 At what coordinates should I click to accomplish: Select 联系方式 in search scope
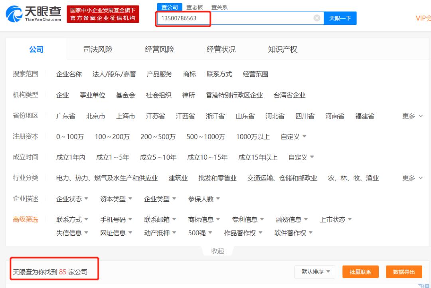click(219, 74)
